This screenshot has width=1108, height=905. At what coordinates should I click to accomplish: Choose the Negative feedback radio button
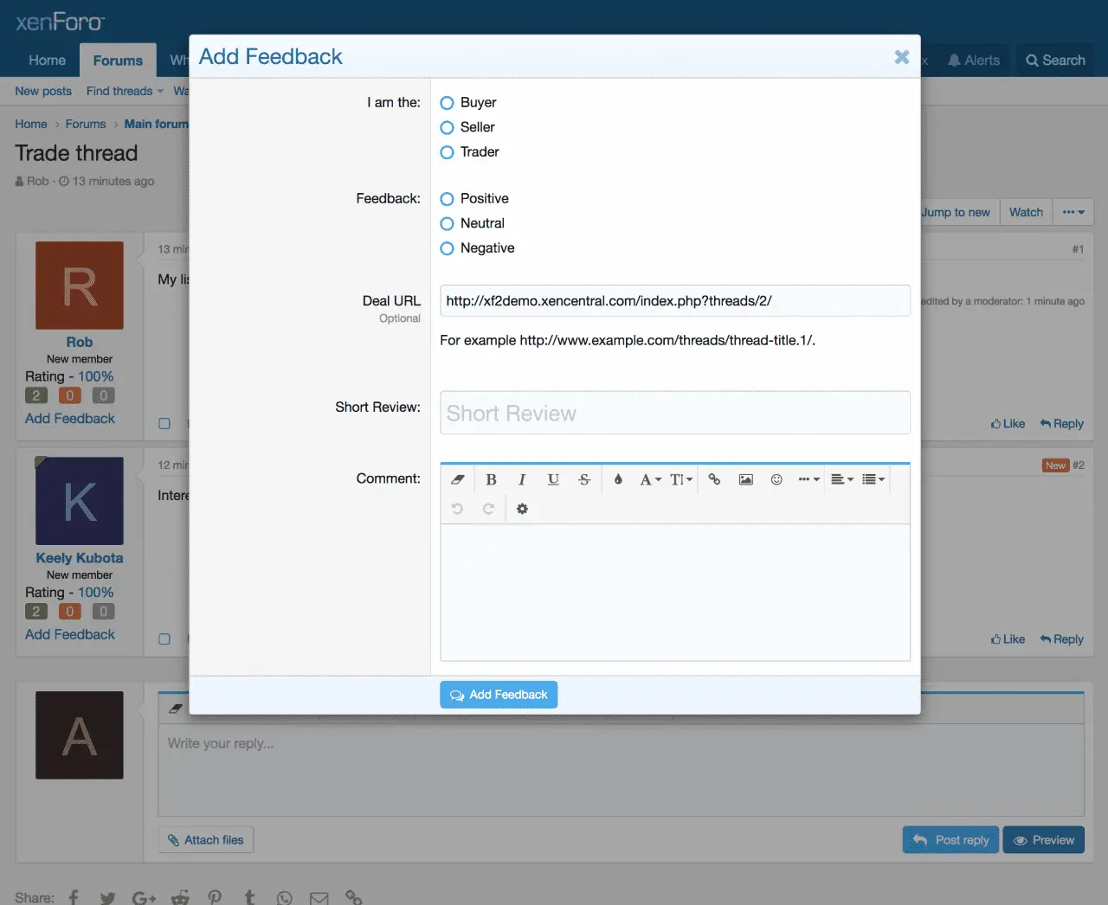click(448, 248)
